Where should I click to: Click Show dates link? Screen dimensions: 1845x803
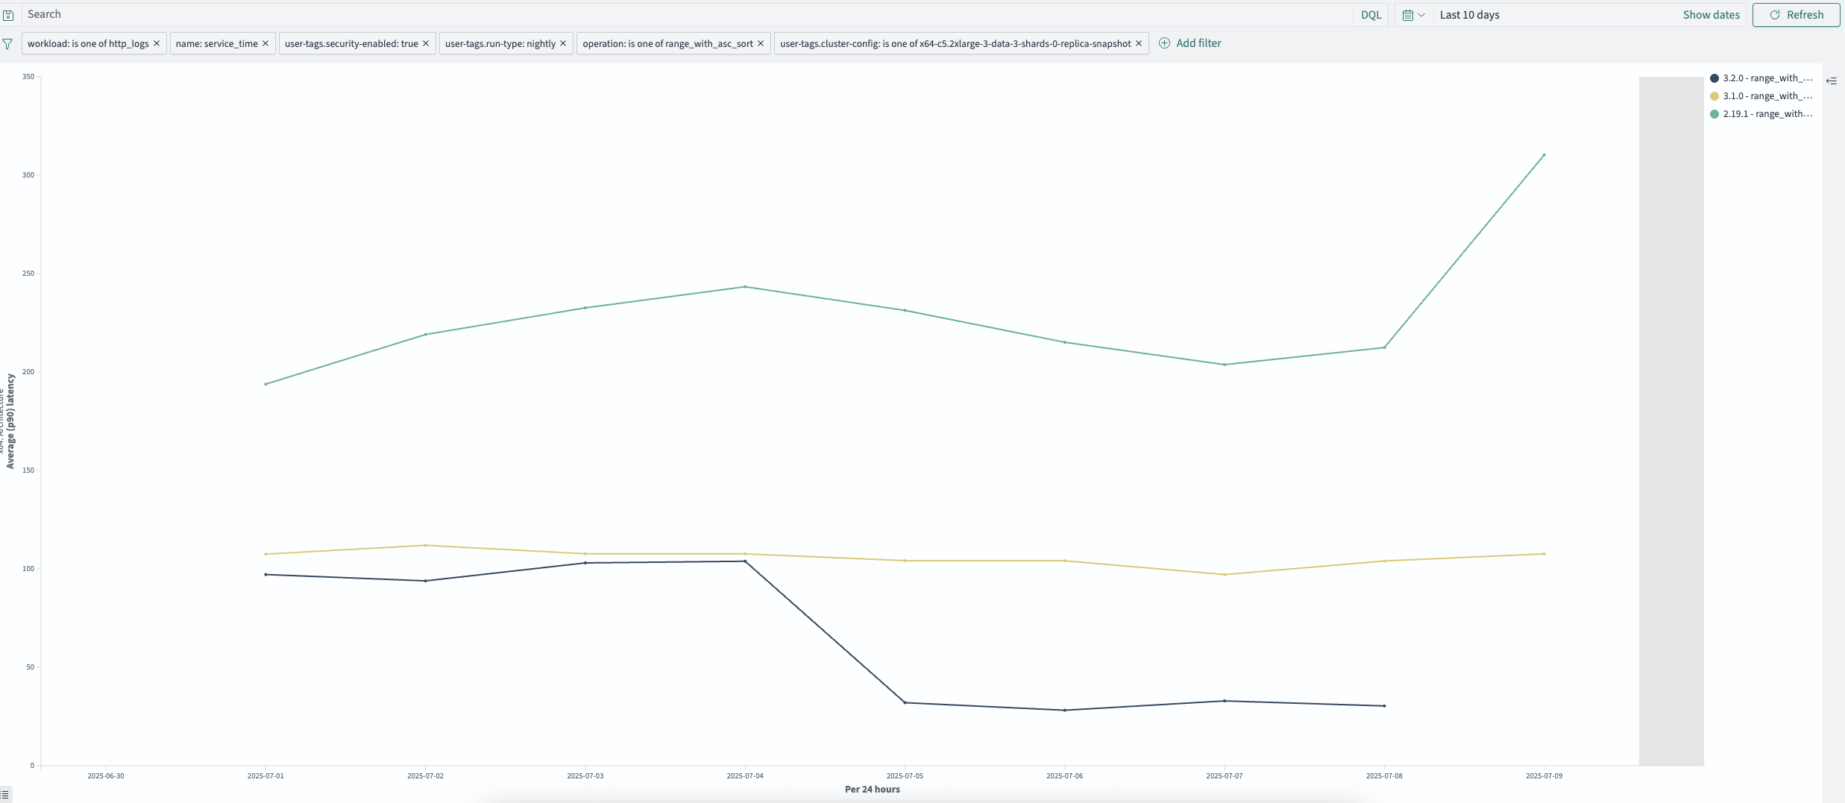point(1711,15)
